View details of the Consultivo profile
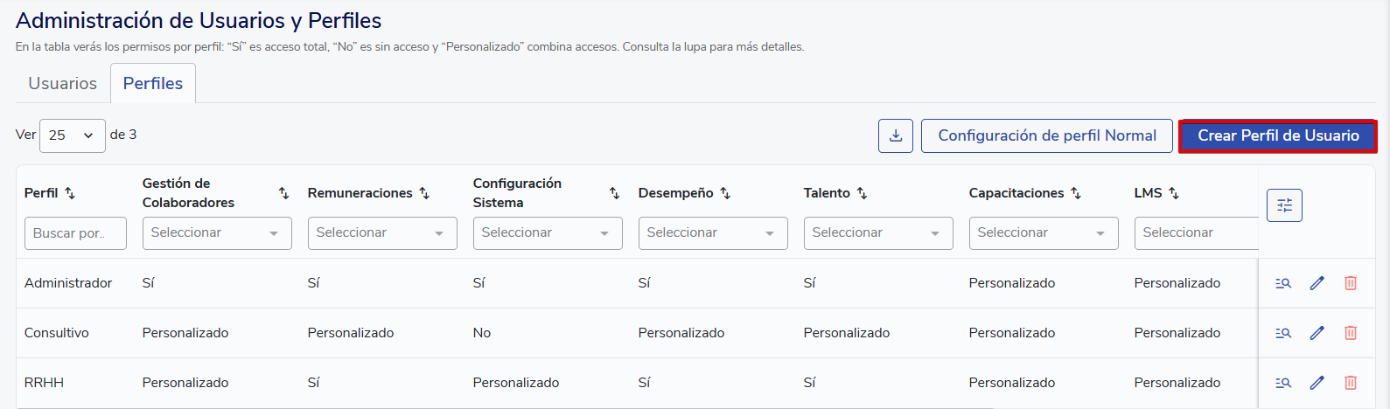 click(x=1283, y=333)
